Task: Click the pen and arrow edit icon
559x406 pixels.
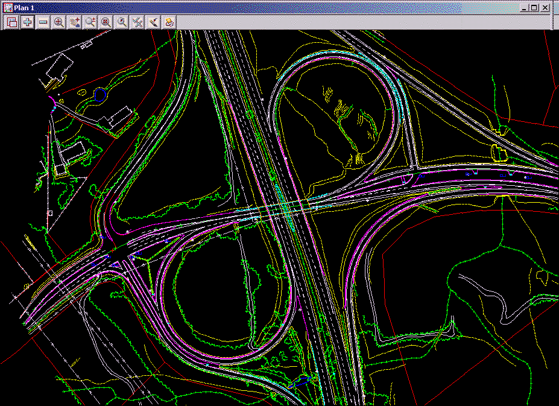Action: (153, 22)
